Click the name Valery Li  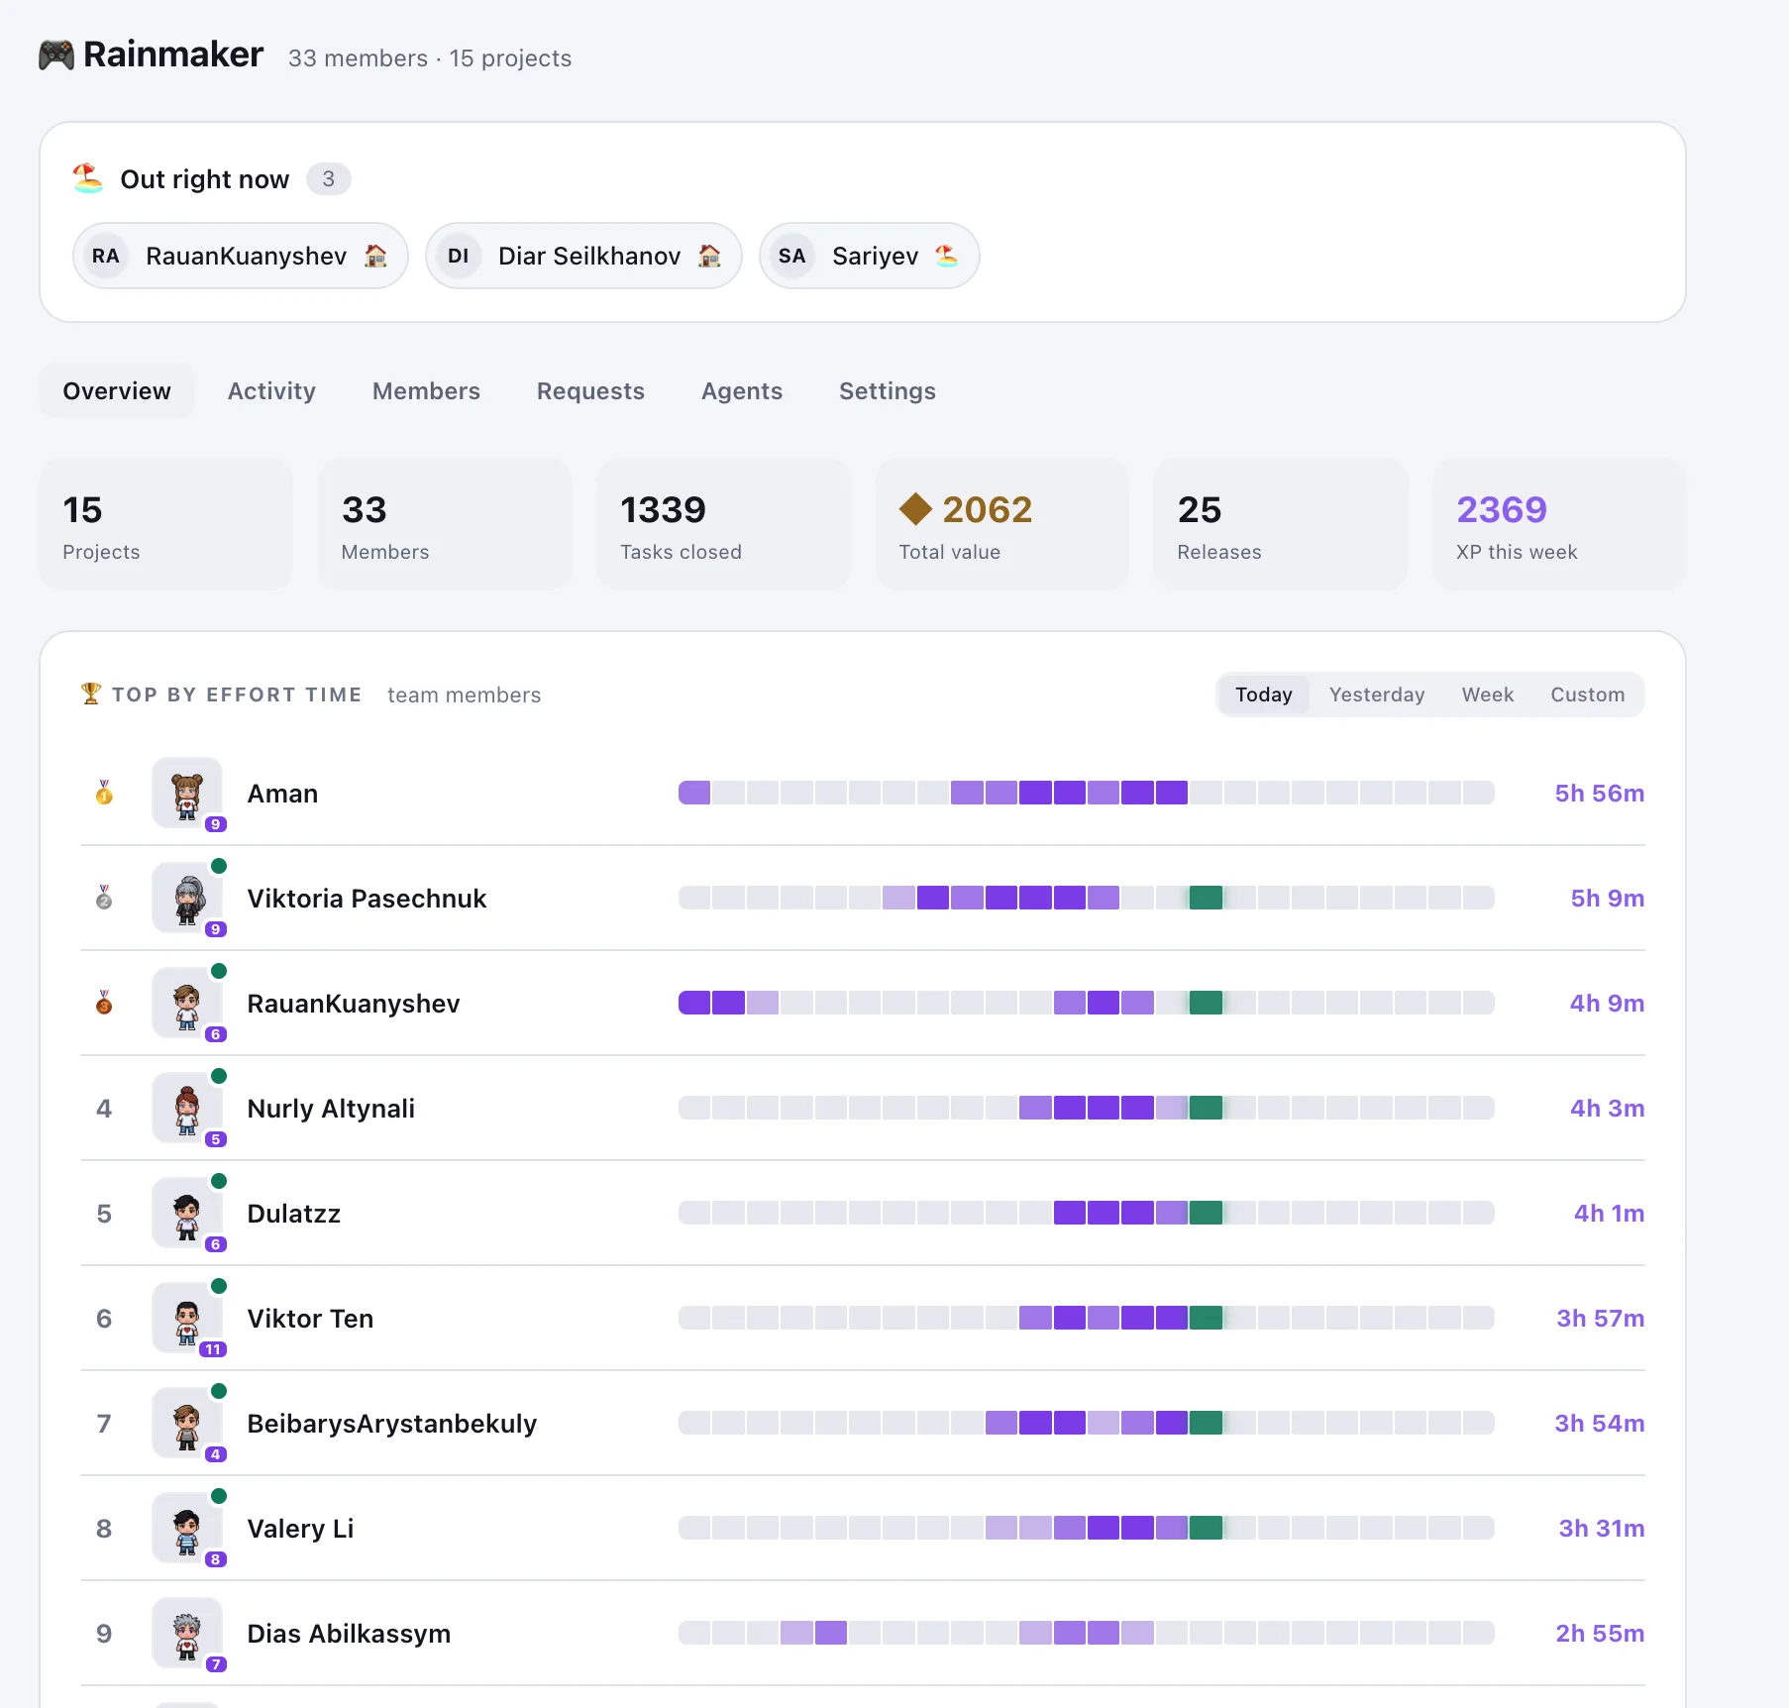pyautogui.click(x=300, y=1529)
